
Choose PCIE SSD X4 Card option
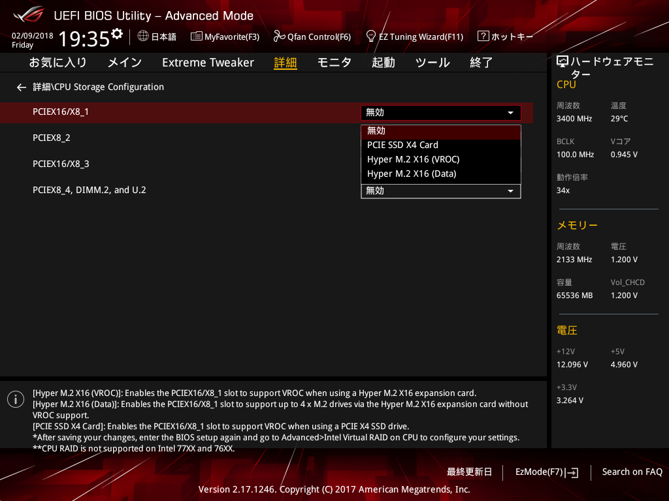(x=441, y=145)
